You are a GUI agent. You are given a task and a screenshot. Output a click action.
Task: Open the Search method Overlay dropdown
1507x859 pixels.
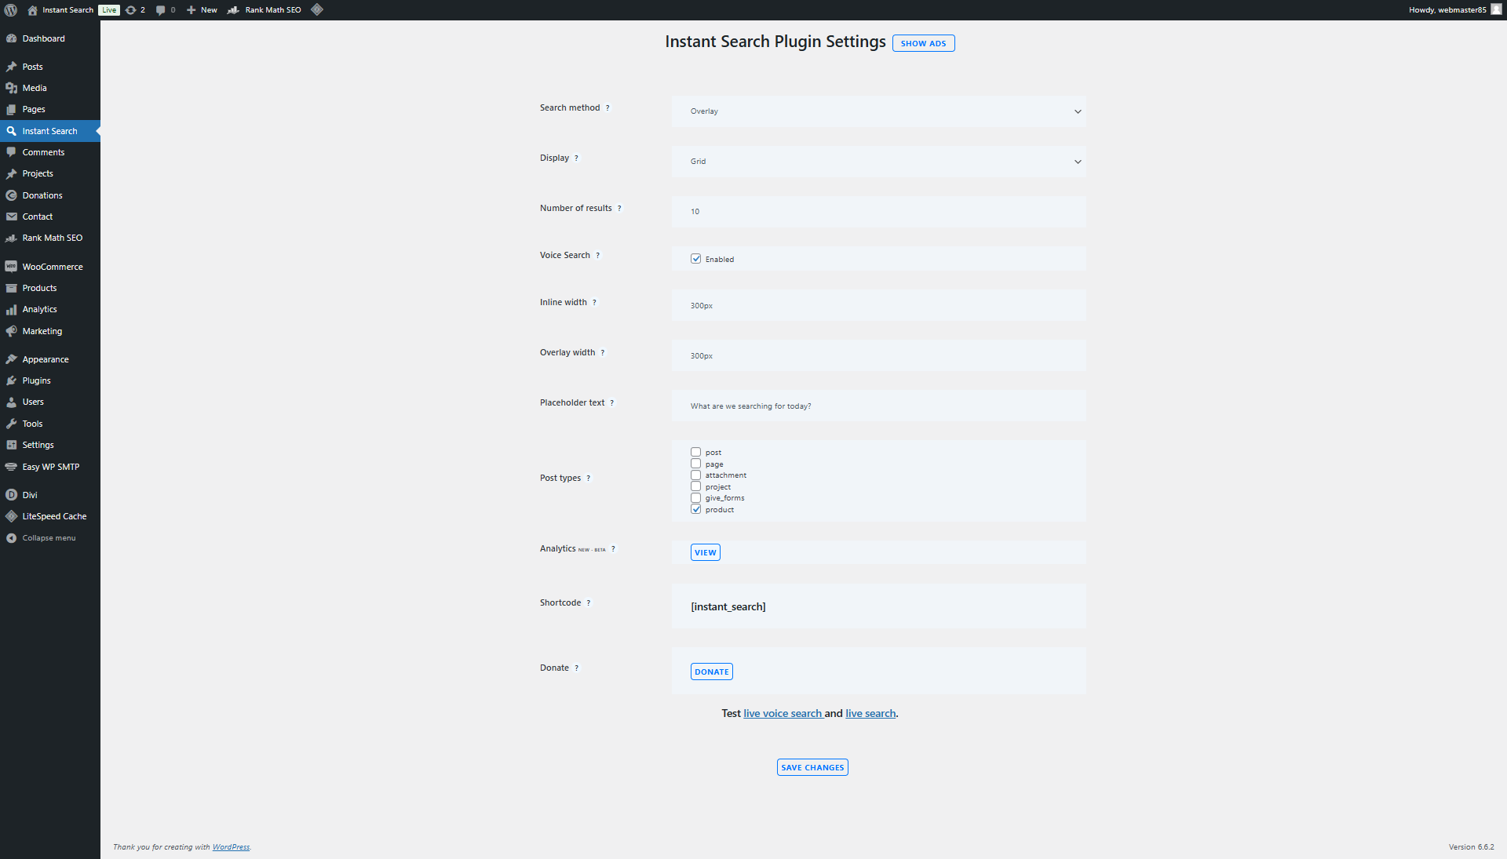pyautogui.click(x=878, y=111)
